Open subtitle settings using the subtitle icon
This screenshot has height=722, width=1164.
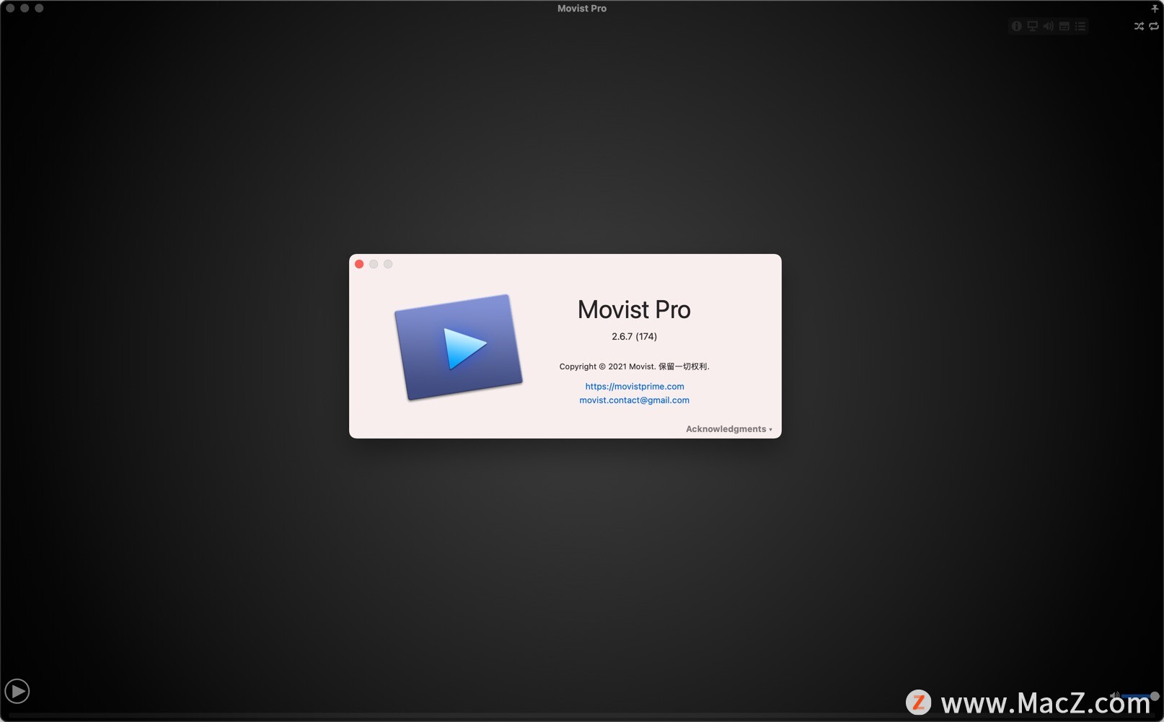(x=1064, y=25)
